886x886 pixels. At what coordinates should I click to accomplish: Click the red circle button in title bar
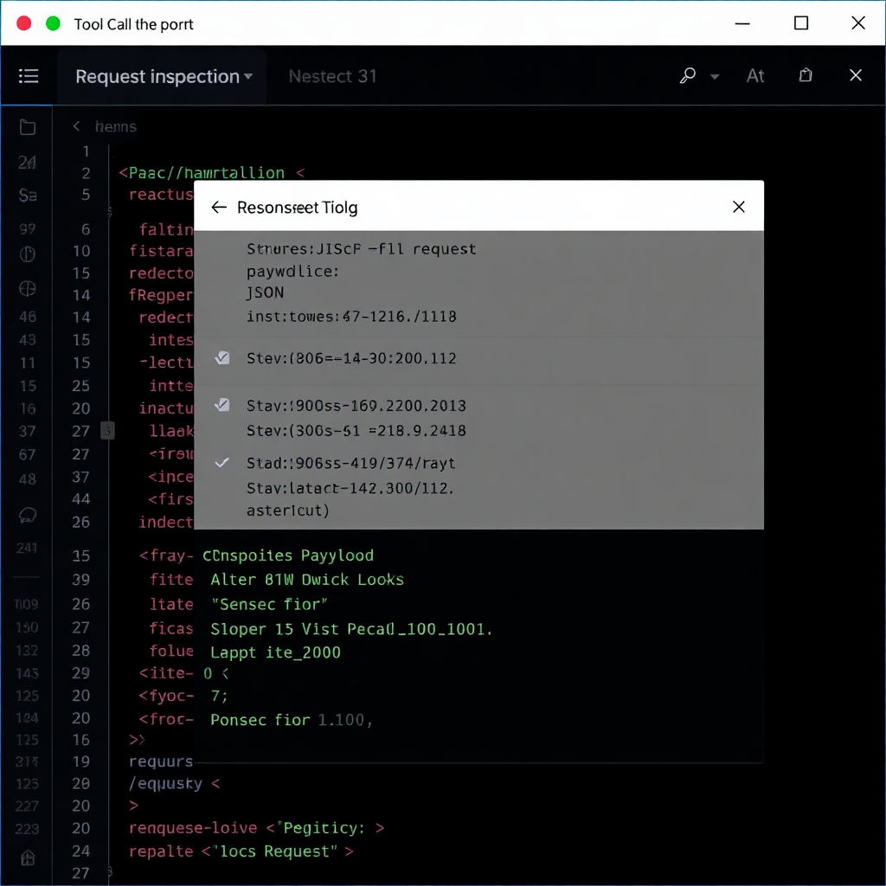pyautogui.click(x=23, y=23)
